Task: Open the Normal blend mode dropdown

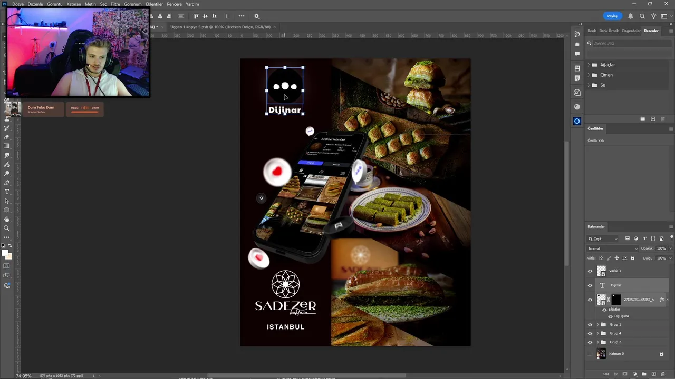Action: (613, 248)
